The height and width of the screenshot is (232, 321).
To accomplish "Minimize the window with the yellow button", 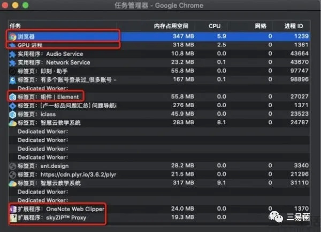I will (x=15, y=5).
